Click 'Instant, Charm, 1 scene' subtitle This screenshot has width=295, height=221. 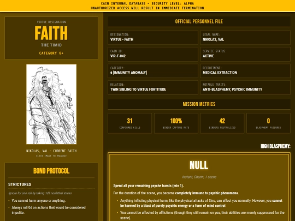coord(199,177)
